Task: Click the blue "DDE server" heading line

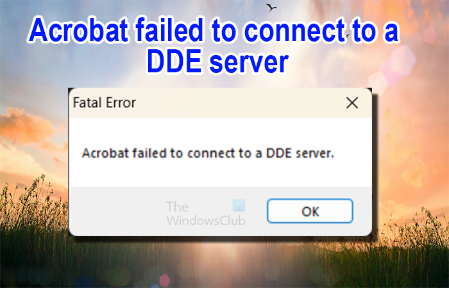Action: click(x=217, y=61)
